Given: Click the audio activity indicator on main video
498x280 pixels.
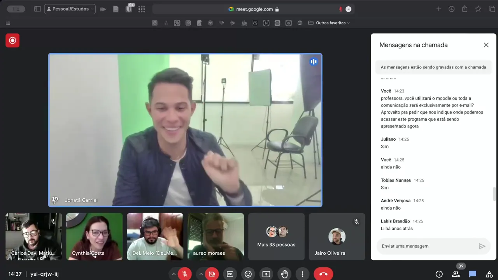Looking at the screenshot, I should [x=314, y=62].
